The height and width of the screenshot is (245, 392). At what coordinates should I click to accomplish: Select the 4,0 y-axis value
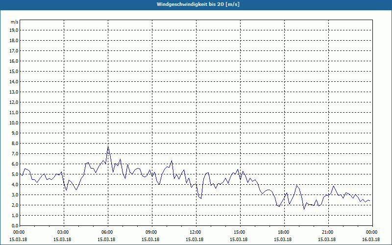15,184
